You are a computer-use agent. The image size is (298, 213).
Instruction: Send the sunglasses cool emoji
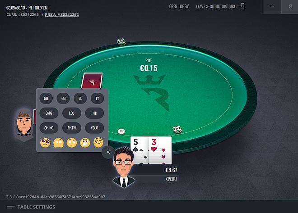tap(45, 142)
